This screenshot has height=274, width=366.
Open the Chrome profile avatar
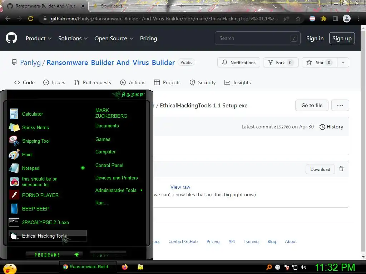(x=347, y=19)
